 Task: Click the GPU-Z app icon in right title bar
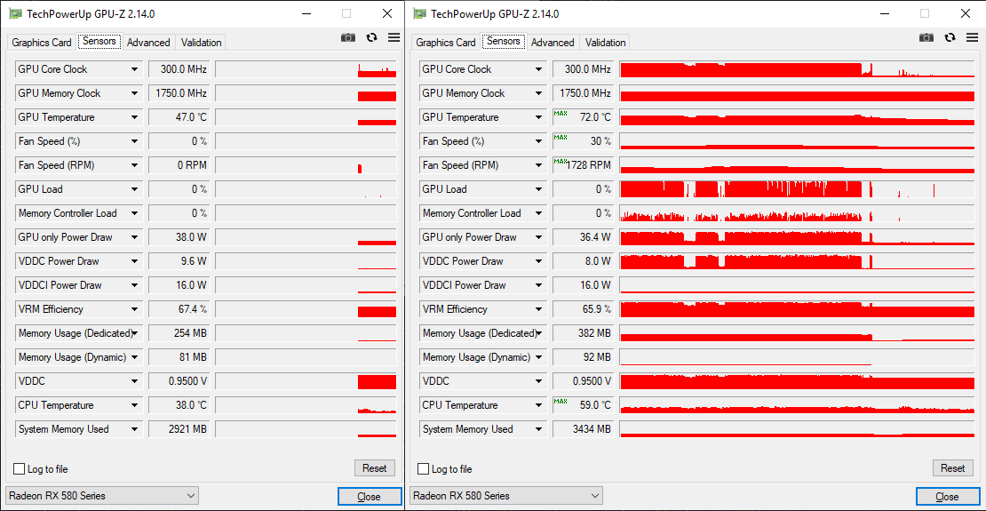tap(420, 14)
